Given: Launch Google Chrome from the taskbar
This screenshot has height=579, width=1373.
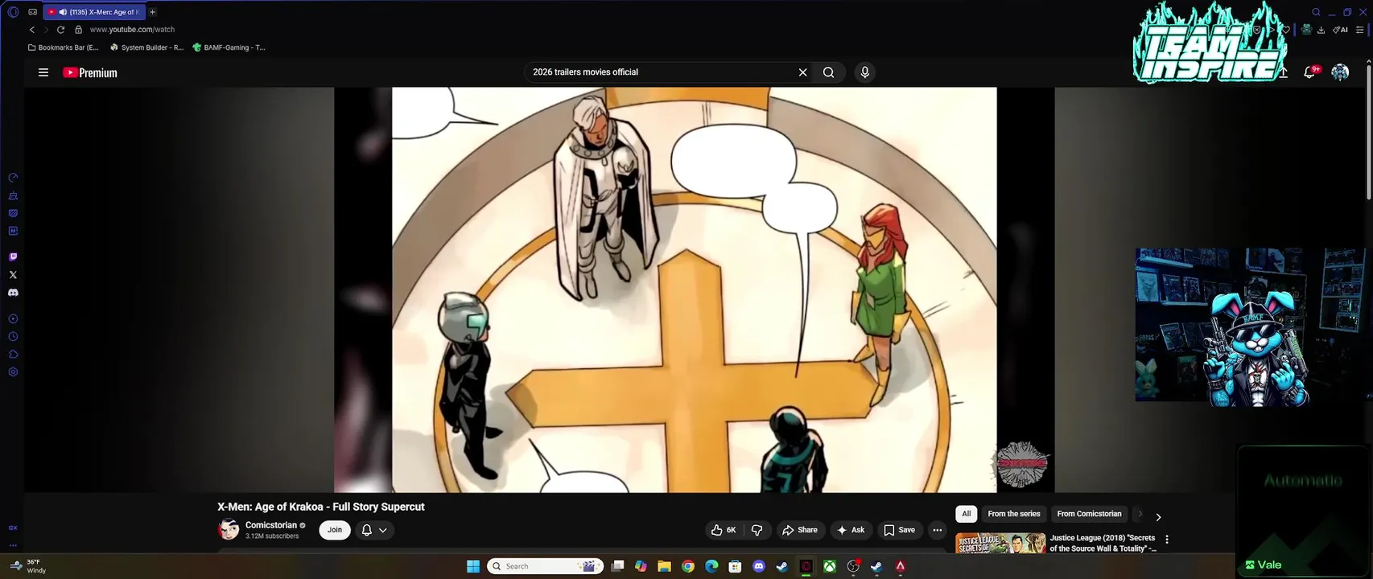Looking at the screenshot, I should [x=688, y=566].
